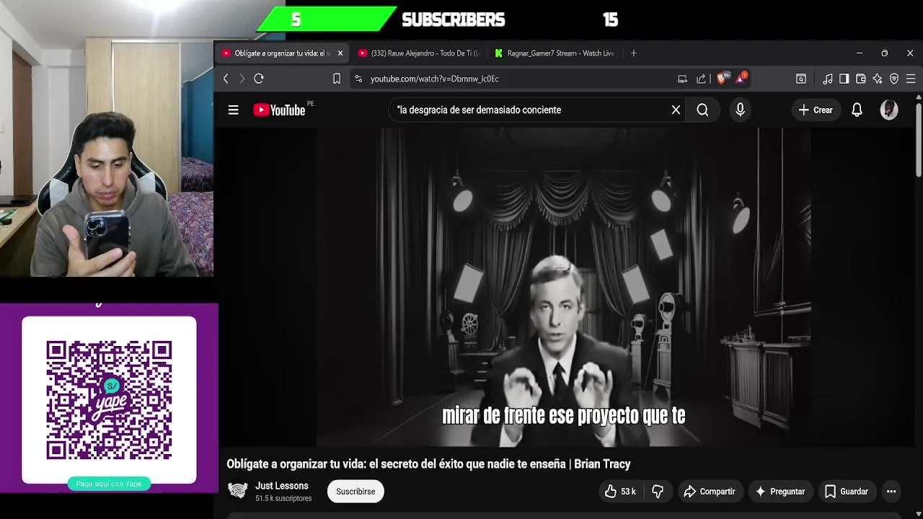This screenshot has height=519, width=923.
Task: Open the browser main menu icon
Action: (x=911, y=79)
